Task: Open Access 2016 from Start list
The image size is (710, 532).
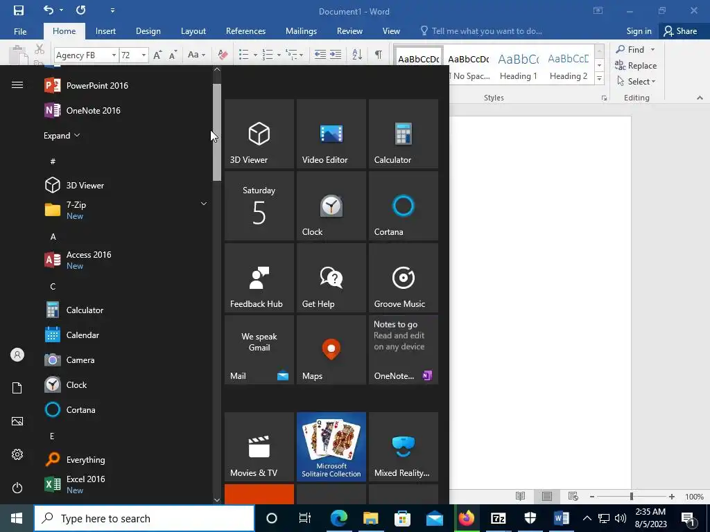Action: [127, 260]
